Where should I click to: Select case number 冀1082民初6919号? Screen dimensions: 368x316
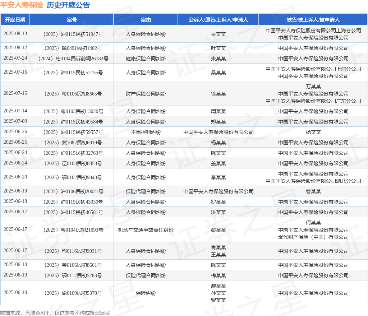[73, 143]
